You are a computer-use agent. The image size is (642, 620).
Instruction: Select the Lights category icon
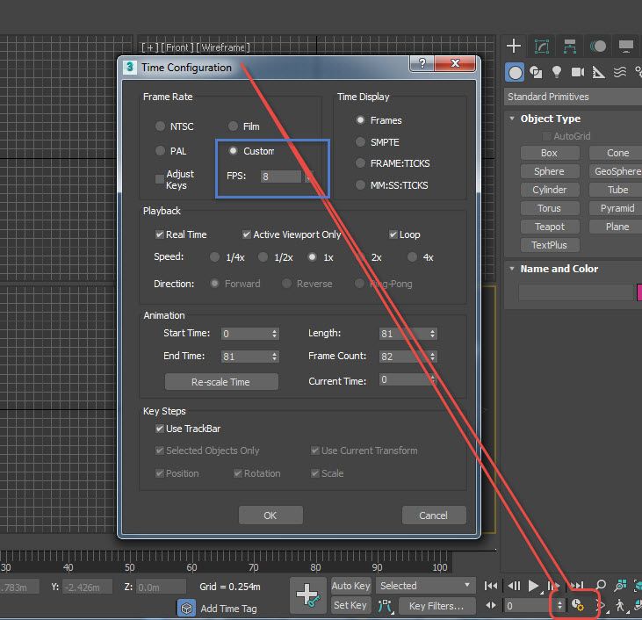[x=557, y=72]
